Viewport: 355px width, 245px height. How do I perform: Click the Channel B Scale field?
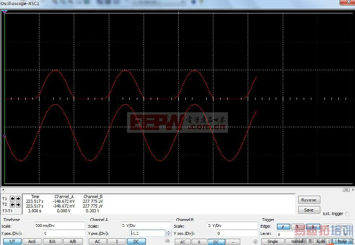click(x=232, y=226)
